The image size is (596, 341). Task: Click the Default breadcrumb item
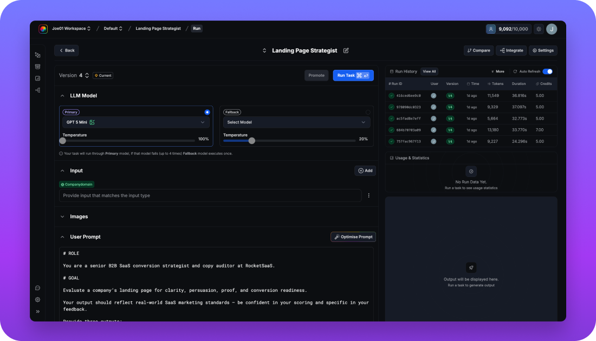pyautogui.click(x=113, y=29)
